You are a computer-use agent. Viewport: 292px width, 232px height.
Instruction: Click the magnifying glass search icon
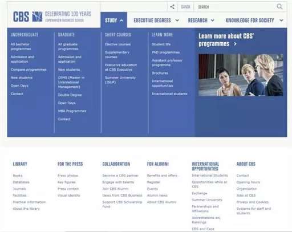coord(279,7)
